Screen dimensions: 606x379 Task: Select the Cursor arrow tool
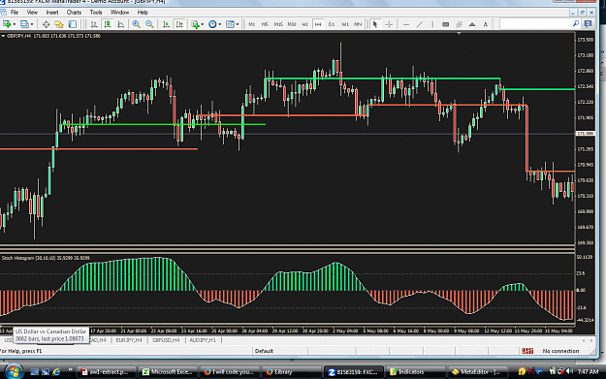pyautogui.click(x=374, y=24)
